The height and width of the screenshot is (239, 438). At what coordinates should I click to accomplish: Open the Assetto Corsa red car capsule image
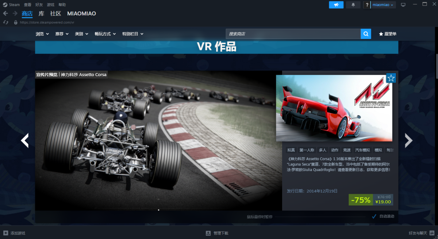[x=334, y=108]
